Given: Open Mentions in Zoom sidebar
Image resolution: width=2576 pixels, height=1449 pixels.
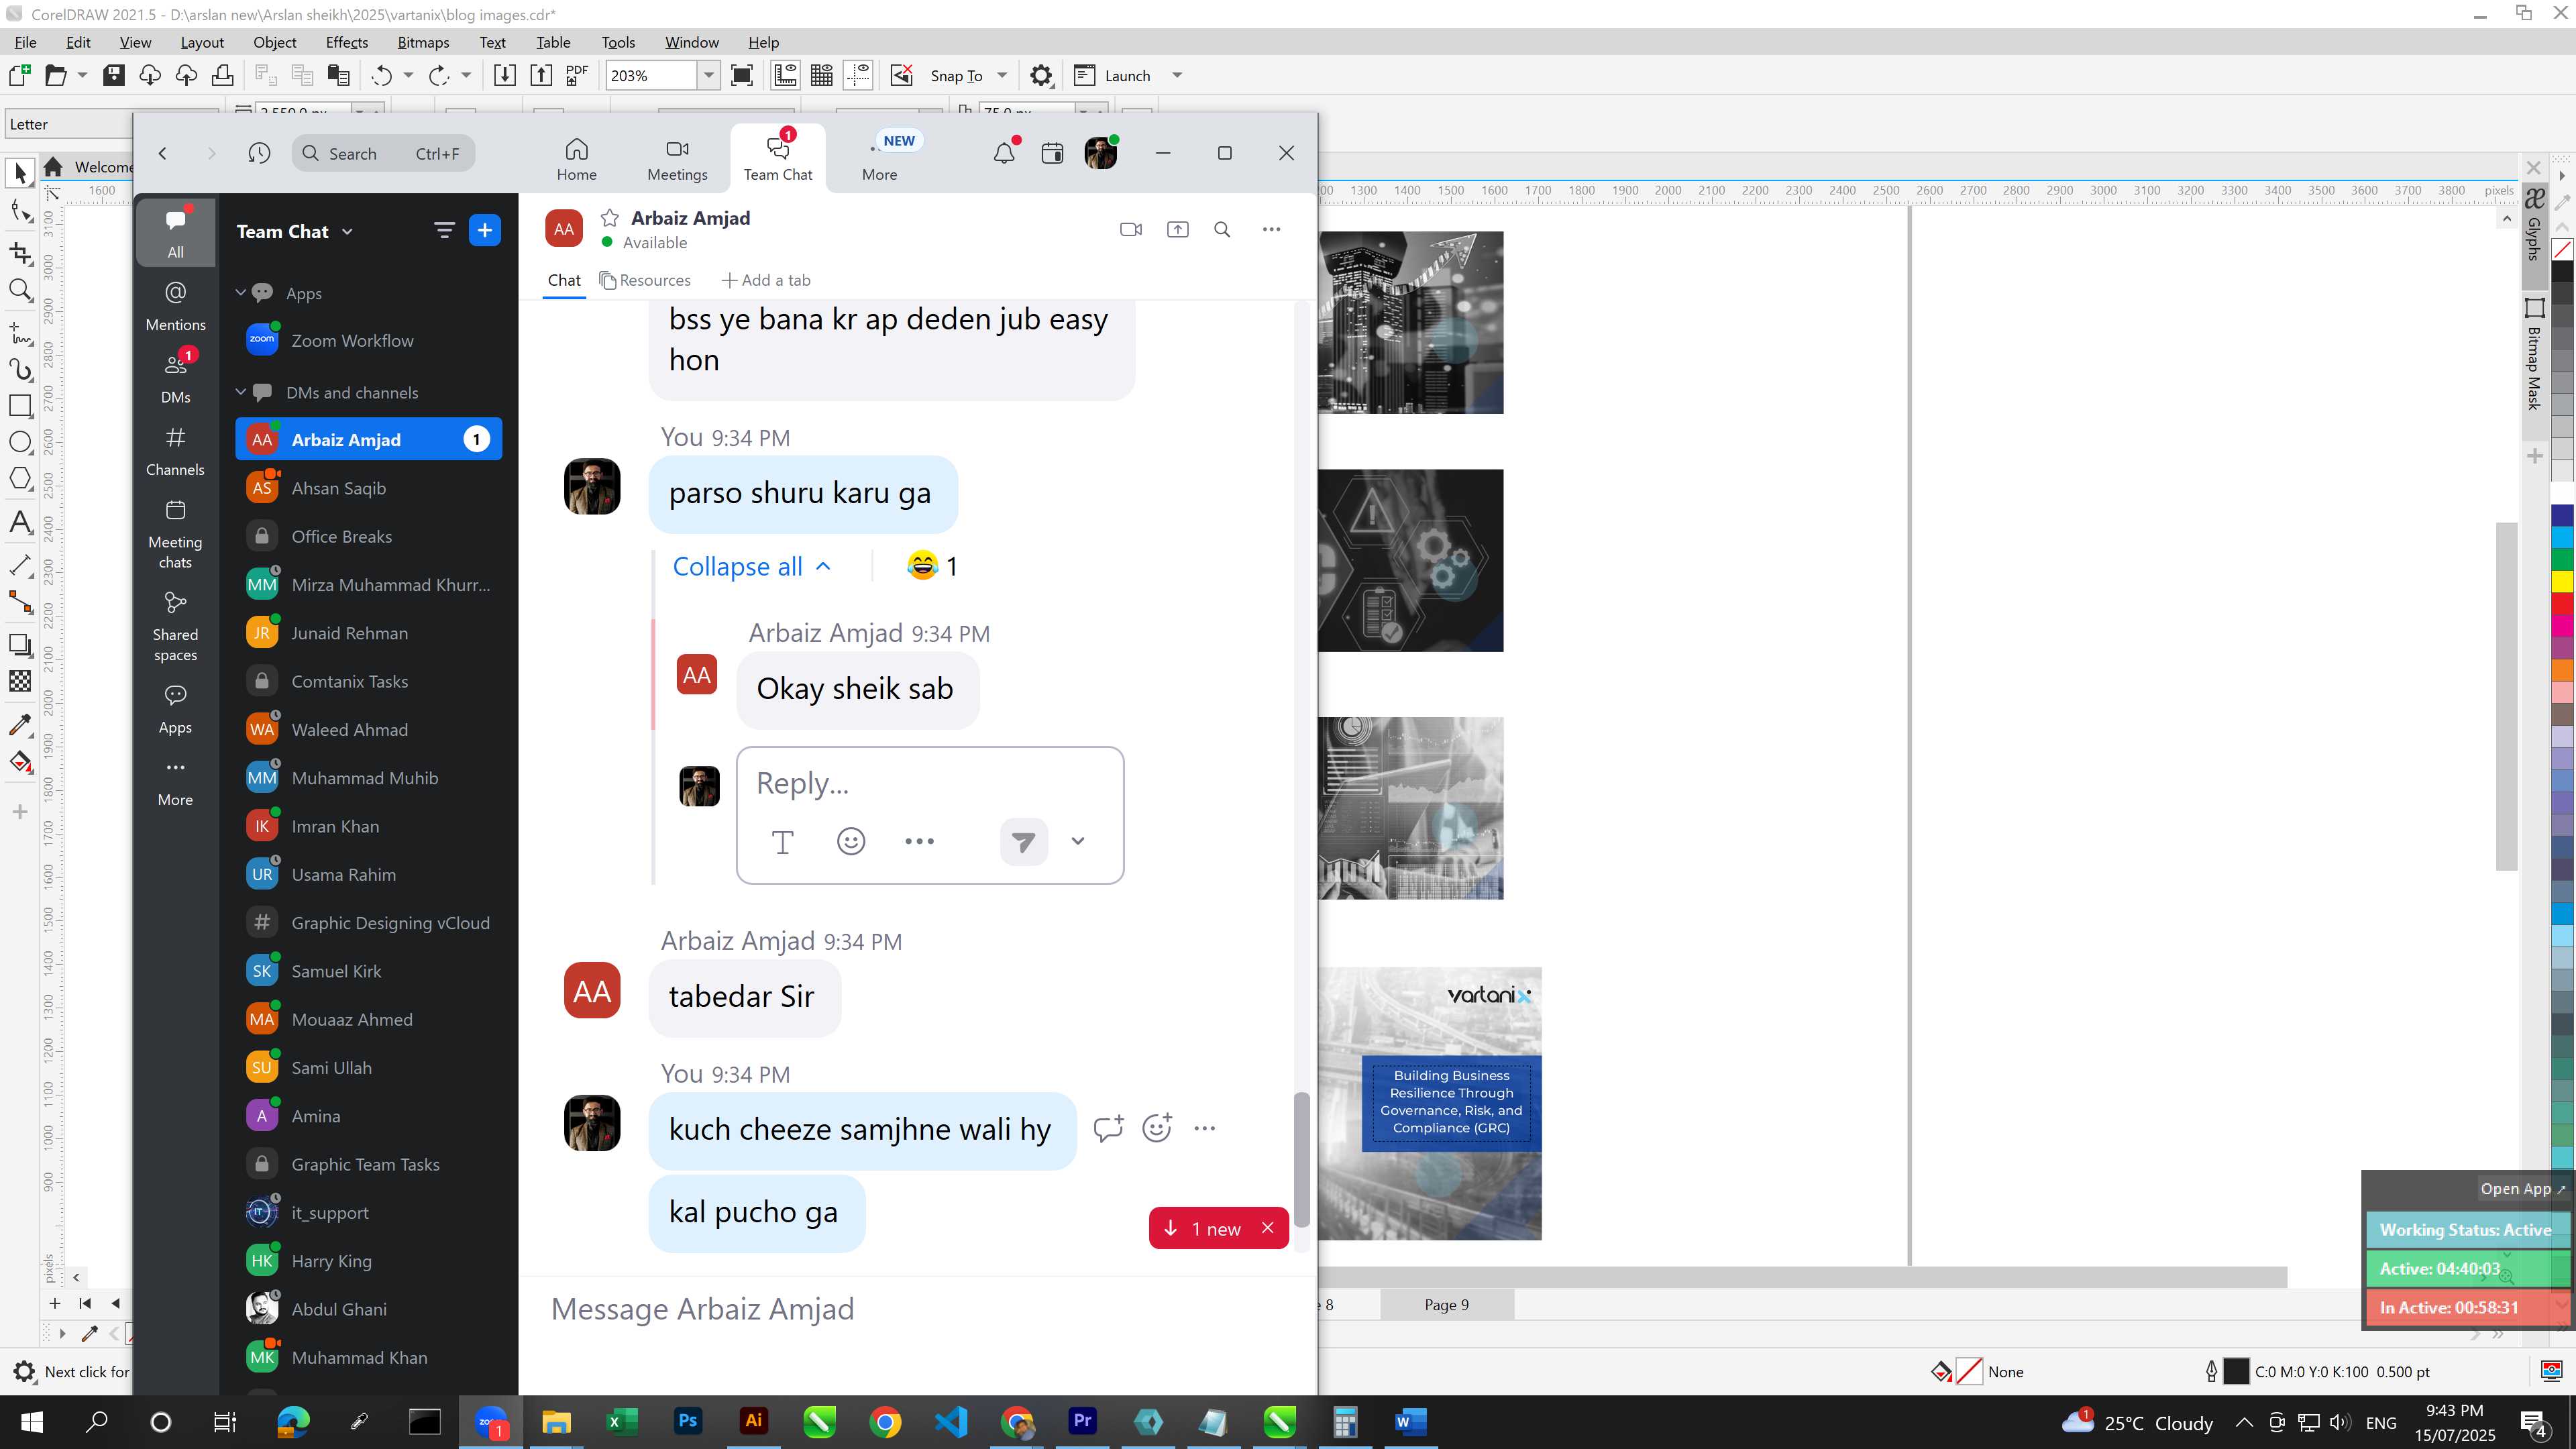Looking at the screenshot, I should (175, 305).
